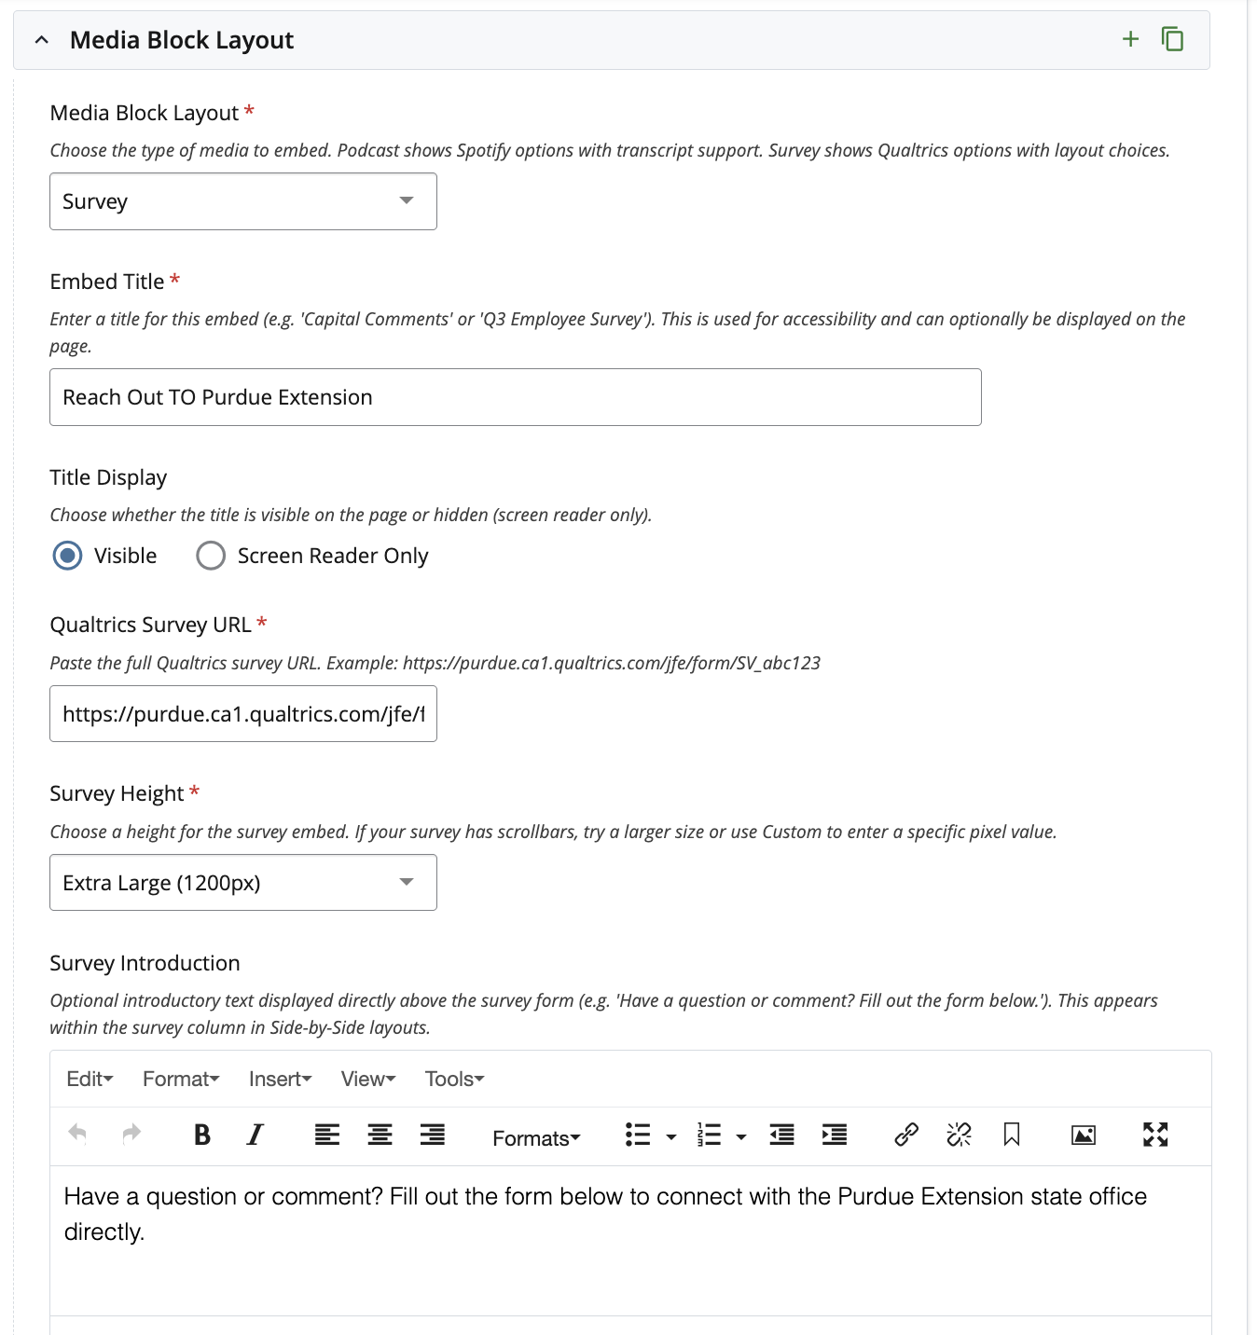Click the add block plus button
Viewport: 1257px width, 1335px height.
pyautogui.click(x=1129, y=39)
